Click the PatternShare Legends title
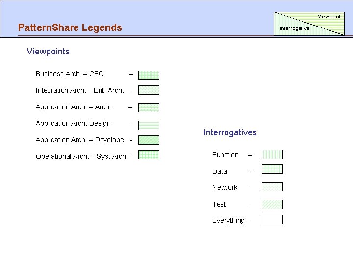The height and width of the screenshot is (265, 353). (x=70, y=27)
